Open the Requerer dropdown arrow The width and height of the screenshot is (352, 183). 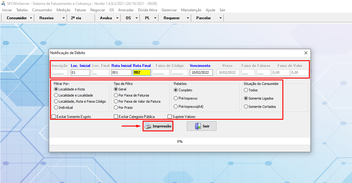coord(188,18)
